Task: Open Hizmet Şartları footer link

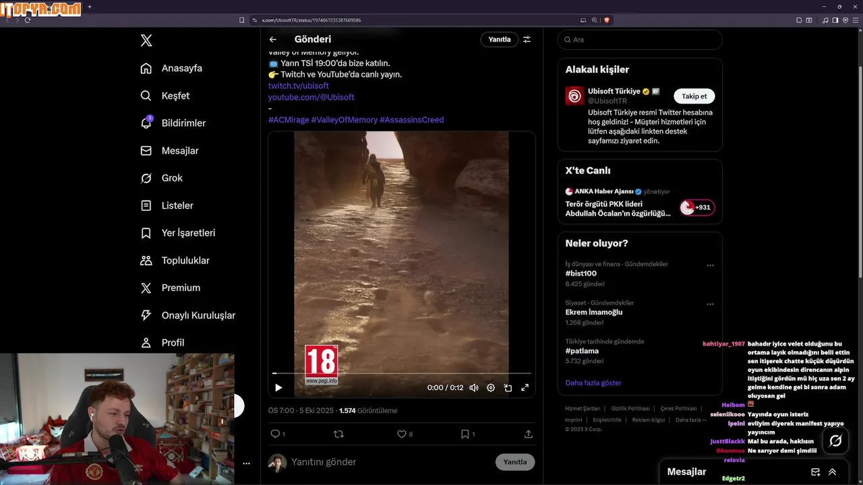Action: click(x=583, y=409)
